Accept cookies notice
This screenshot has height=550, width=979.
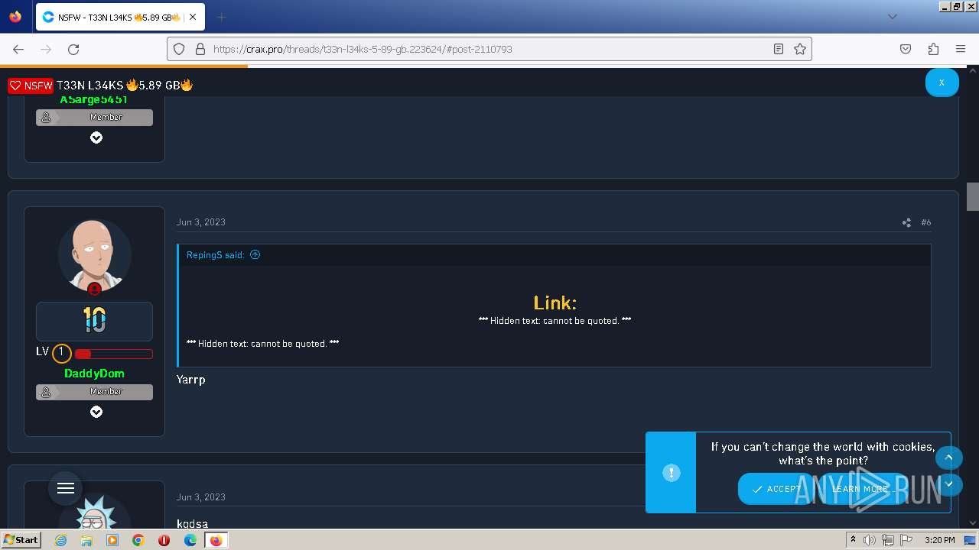[x=776, y=489]
